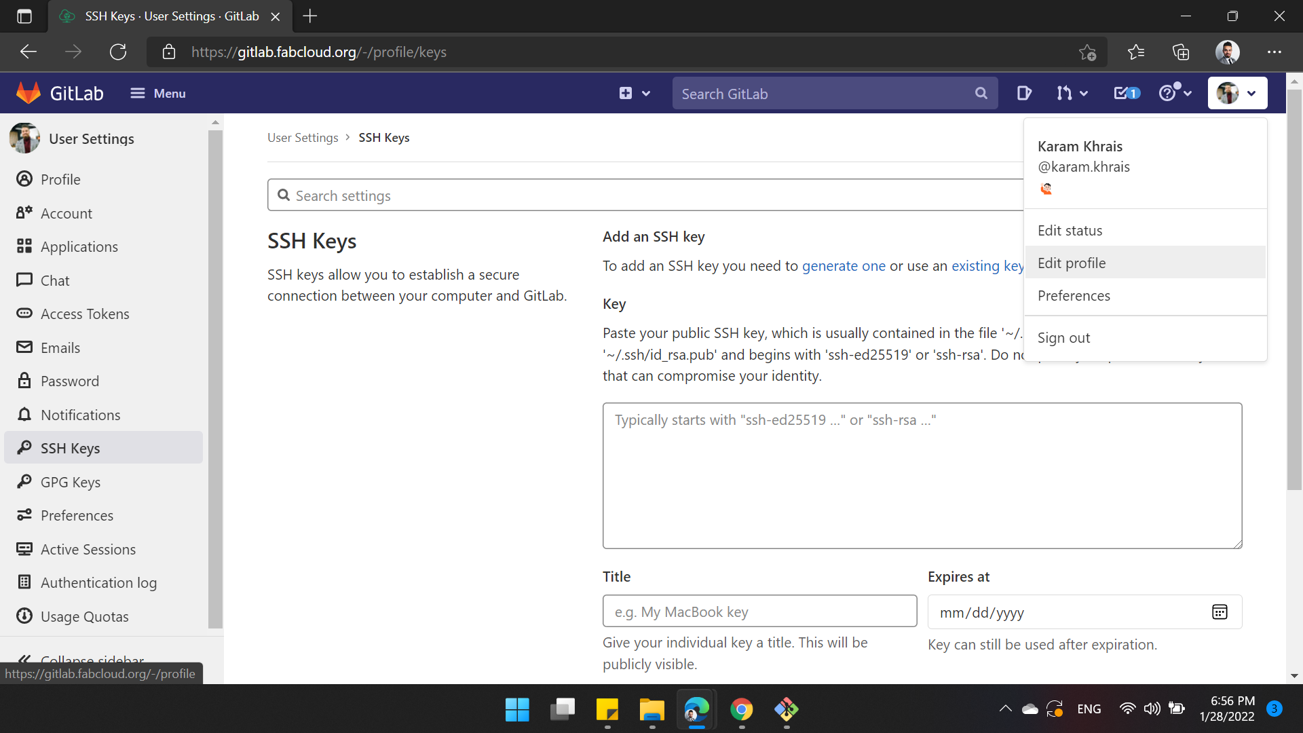Click the SSH Keys sidebar icon
1303x733 pixels.
pos(26,447)
